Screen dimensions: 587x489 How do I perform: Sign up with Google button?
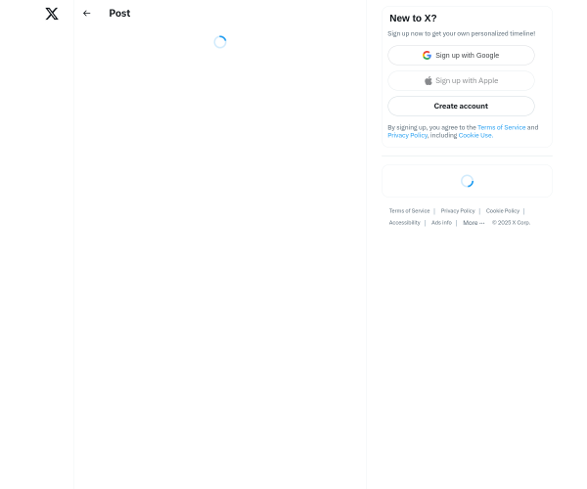click(x=461, y=56)
